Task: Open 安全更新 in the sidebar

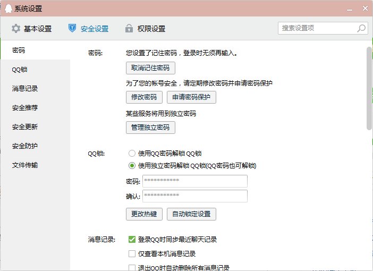Action: [x=35, y=127]
